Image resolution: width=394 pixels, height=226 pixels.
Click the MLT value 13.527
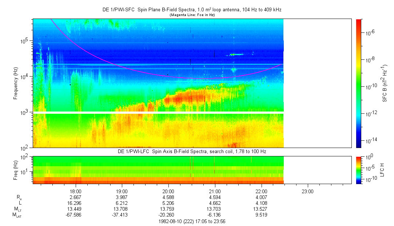pyautogui.click(x=261, y=209)
